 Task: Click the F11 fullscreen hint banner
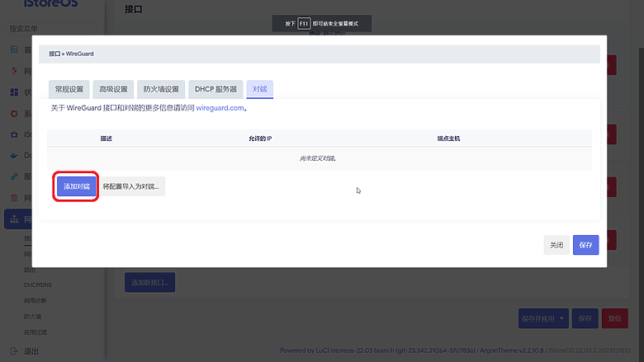coord(322,23)
